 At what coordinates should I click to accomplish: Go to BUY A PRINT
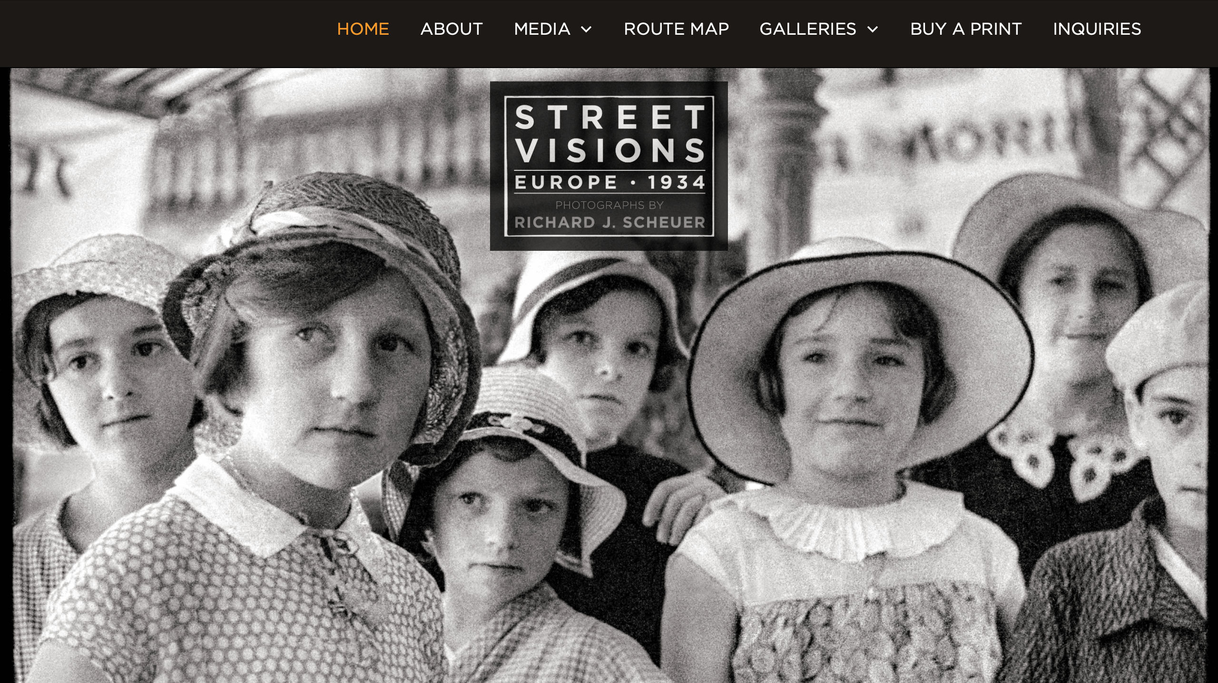pos(966,29)
